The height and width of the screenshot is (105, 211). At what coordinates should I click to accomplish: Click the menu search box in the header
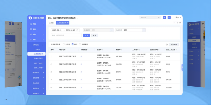coord(150,17)
